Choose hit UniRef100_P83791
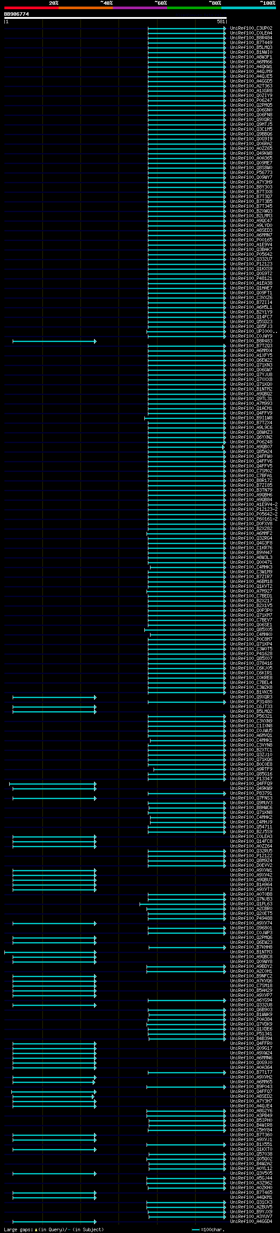280x1233 pixels. coord(251,793)
